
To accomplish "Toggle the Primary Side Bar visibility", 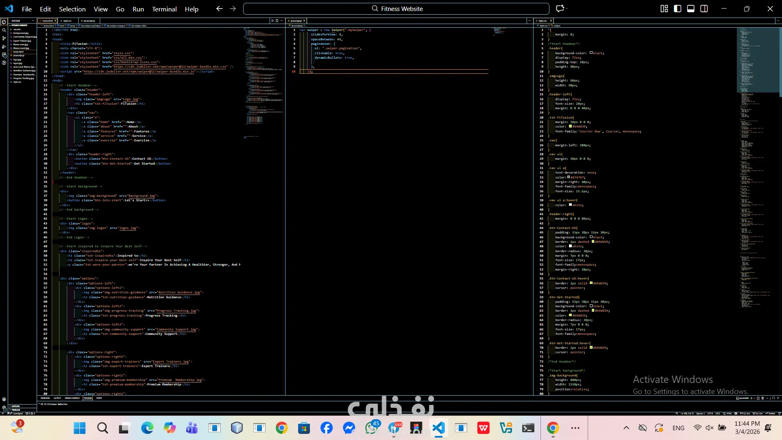I will 678,9.
